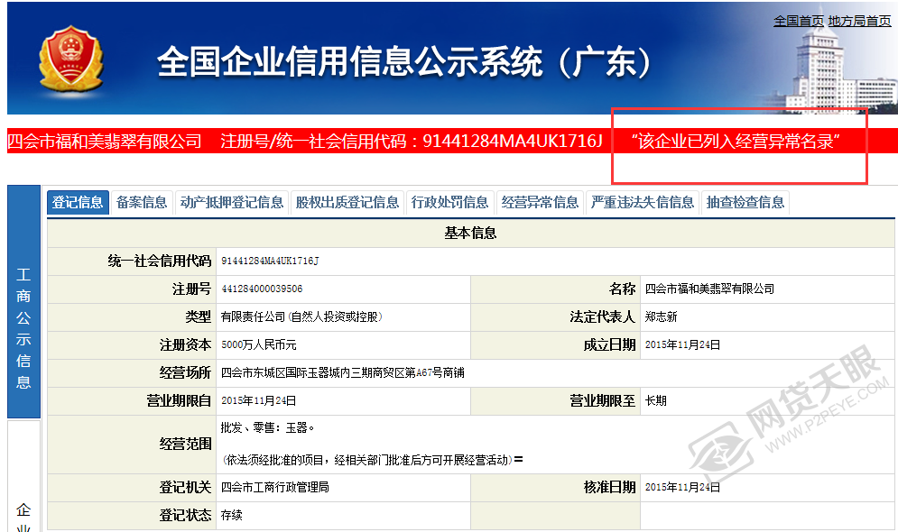Image resolution: width=898 pixels, height=532 pixels.
Task: Open the 企业 sidebar section below
Action: 23,518
